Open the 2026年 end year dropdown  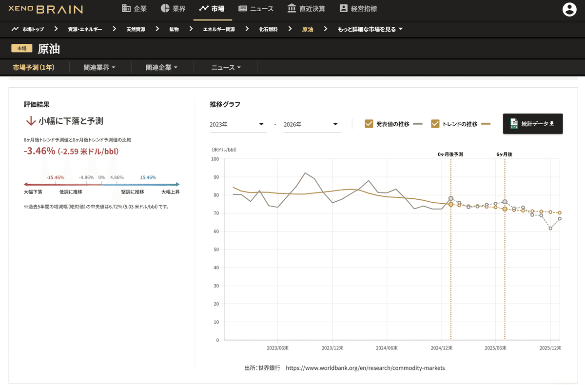coord(312,124)
